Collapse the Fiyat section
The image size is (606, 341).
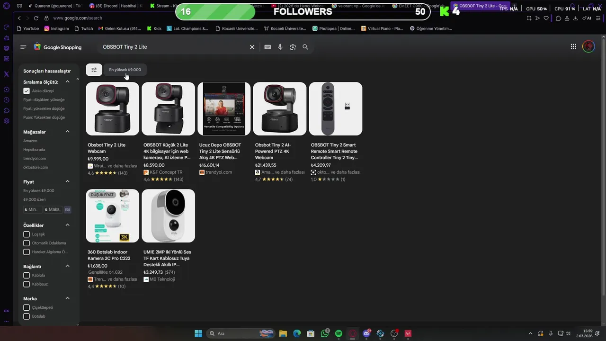point(67,181)
